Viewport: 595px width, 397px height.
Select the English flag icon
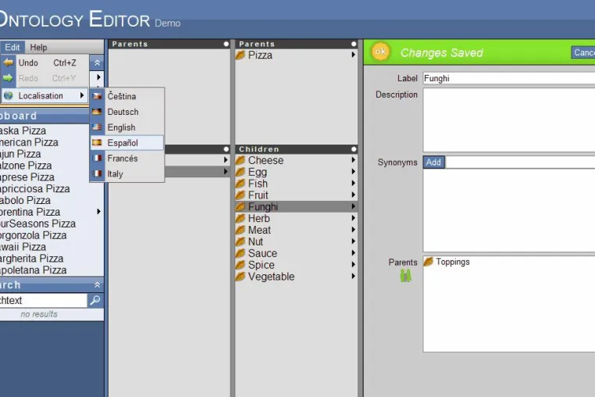coord(98,127)
